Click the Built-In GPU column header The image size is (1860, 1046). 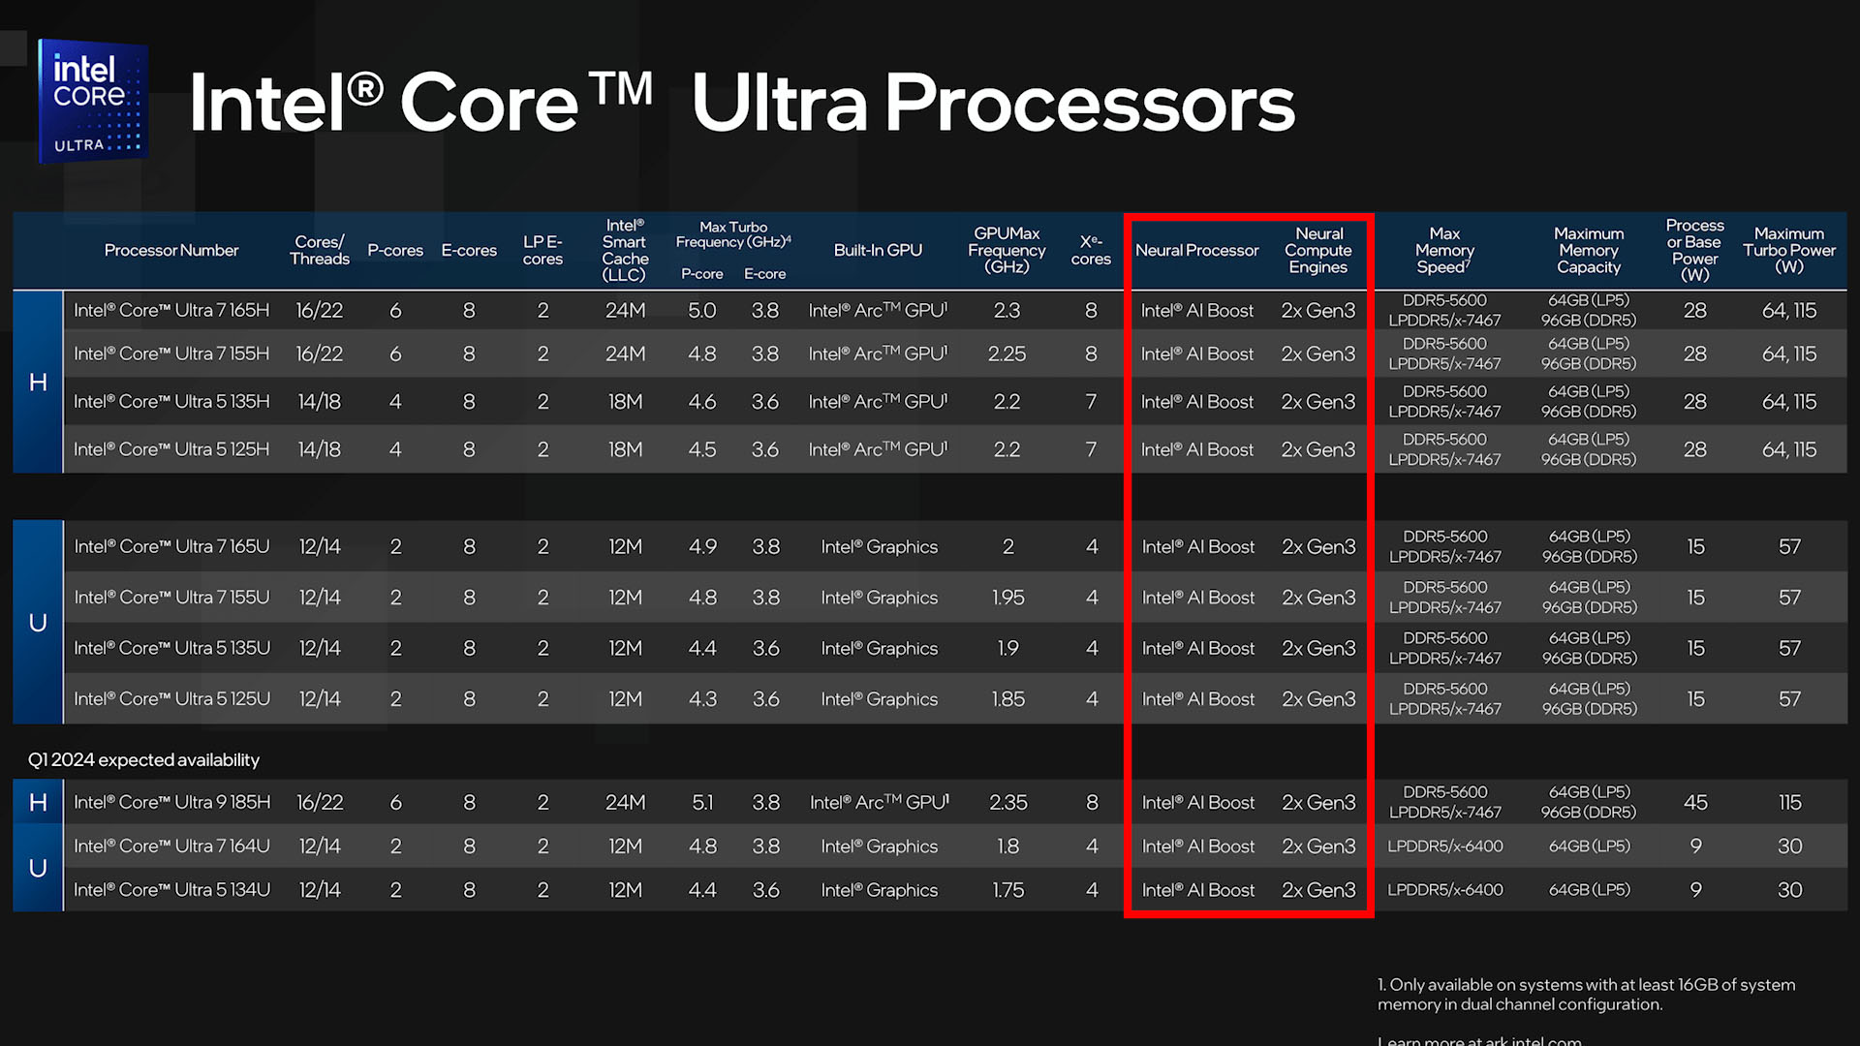878,250
